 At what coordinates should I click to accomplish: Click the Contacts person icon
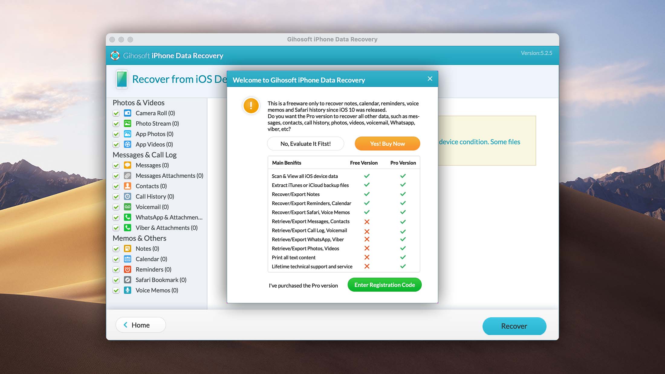coord(128,186)
